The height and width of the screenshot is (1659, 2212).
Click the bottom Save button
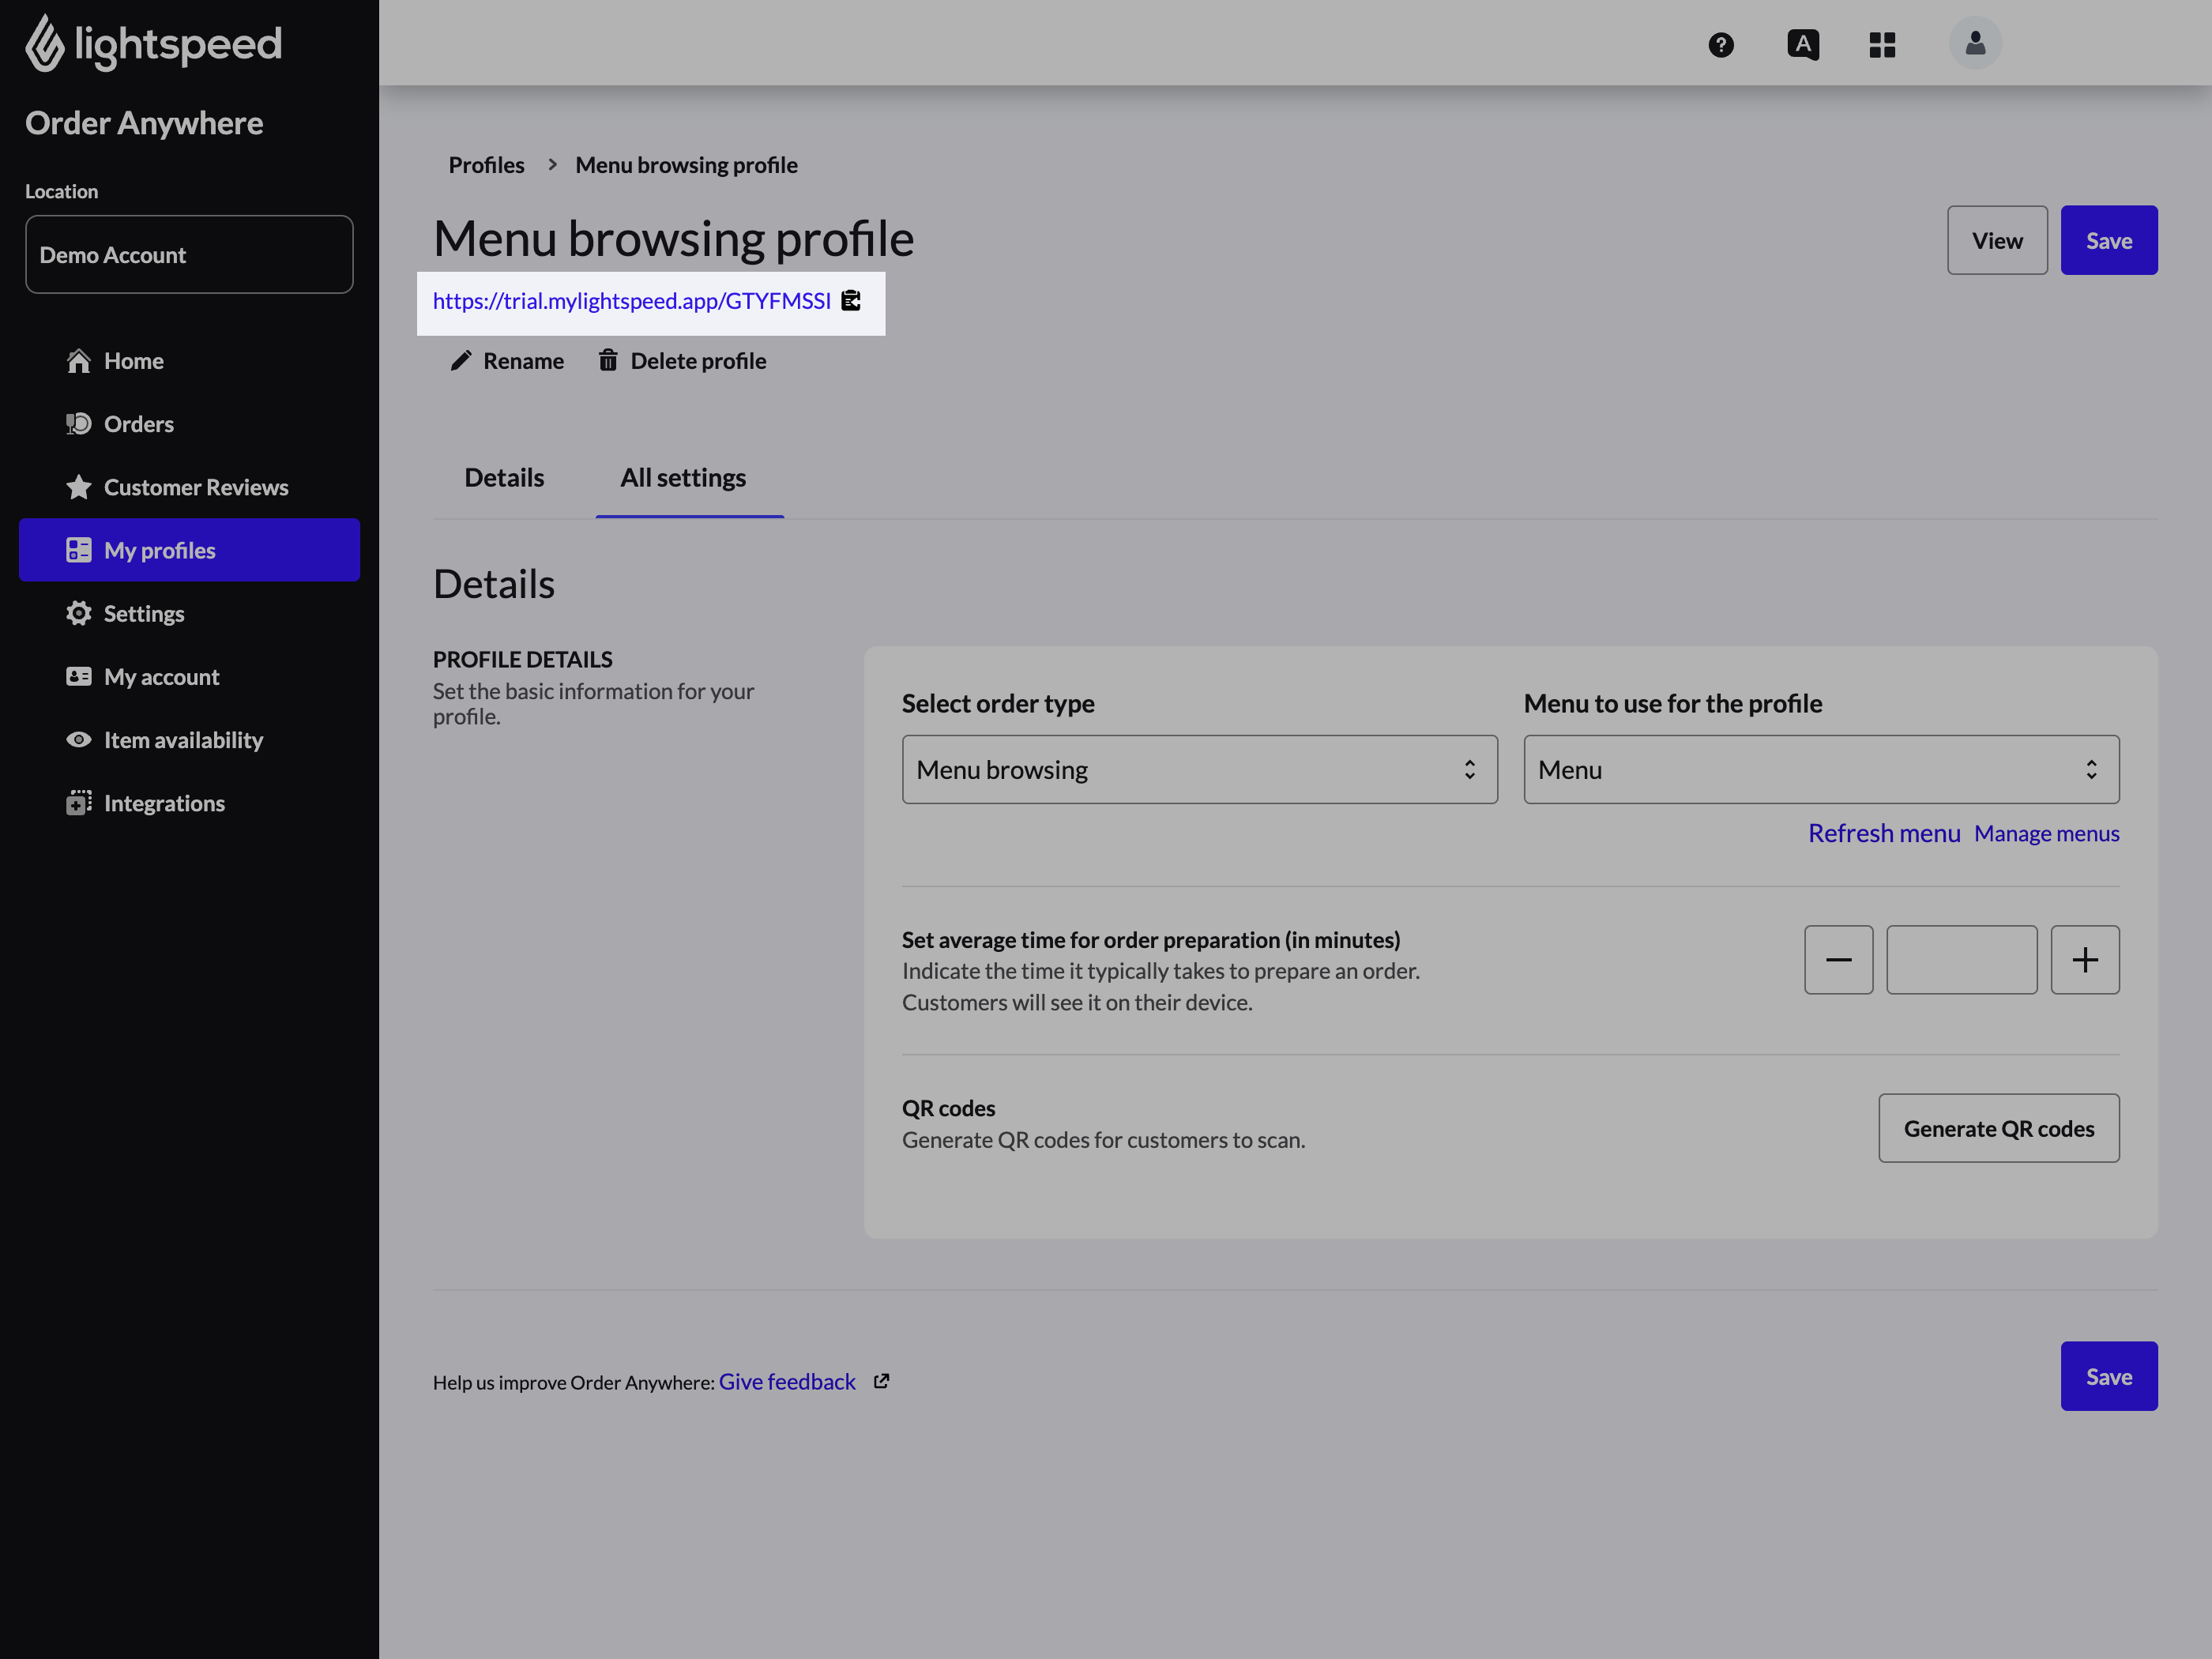coord(2108,1375)
